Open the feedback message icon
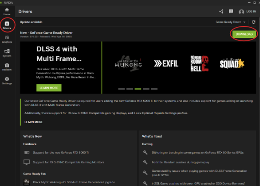 click(x=231, y=11)
